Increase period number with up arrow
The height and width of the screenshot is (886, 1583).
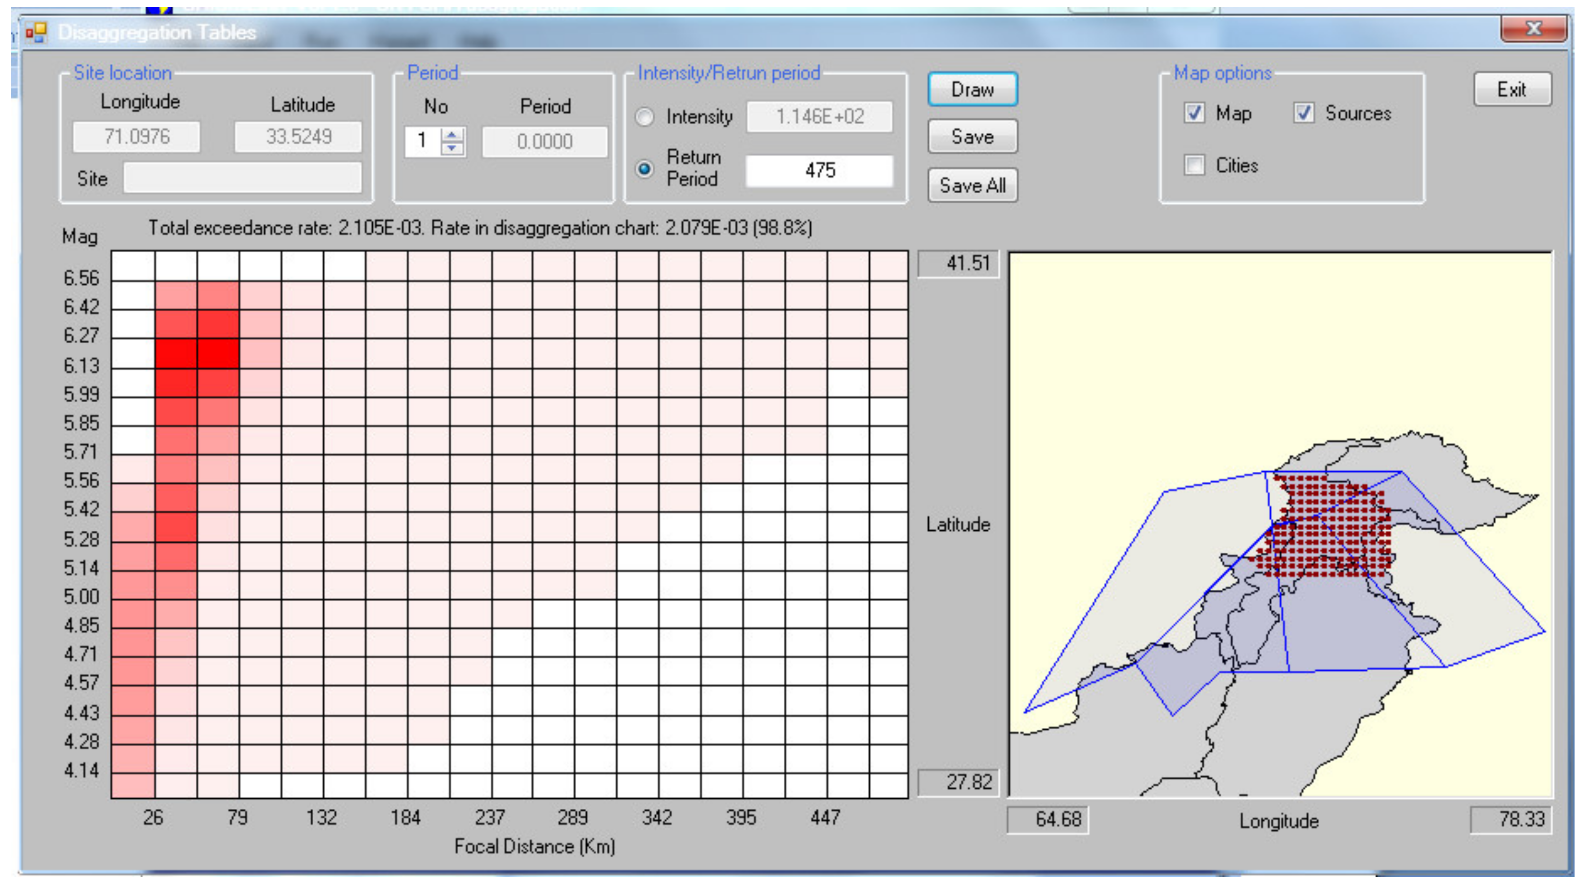click(452, 134)
